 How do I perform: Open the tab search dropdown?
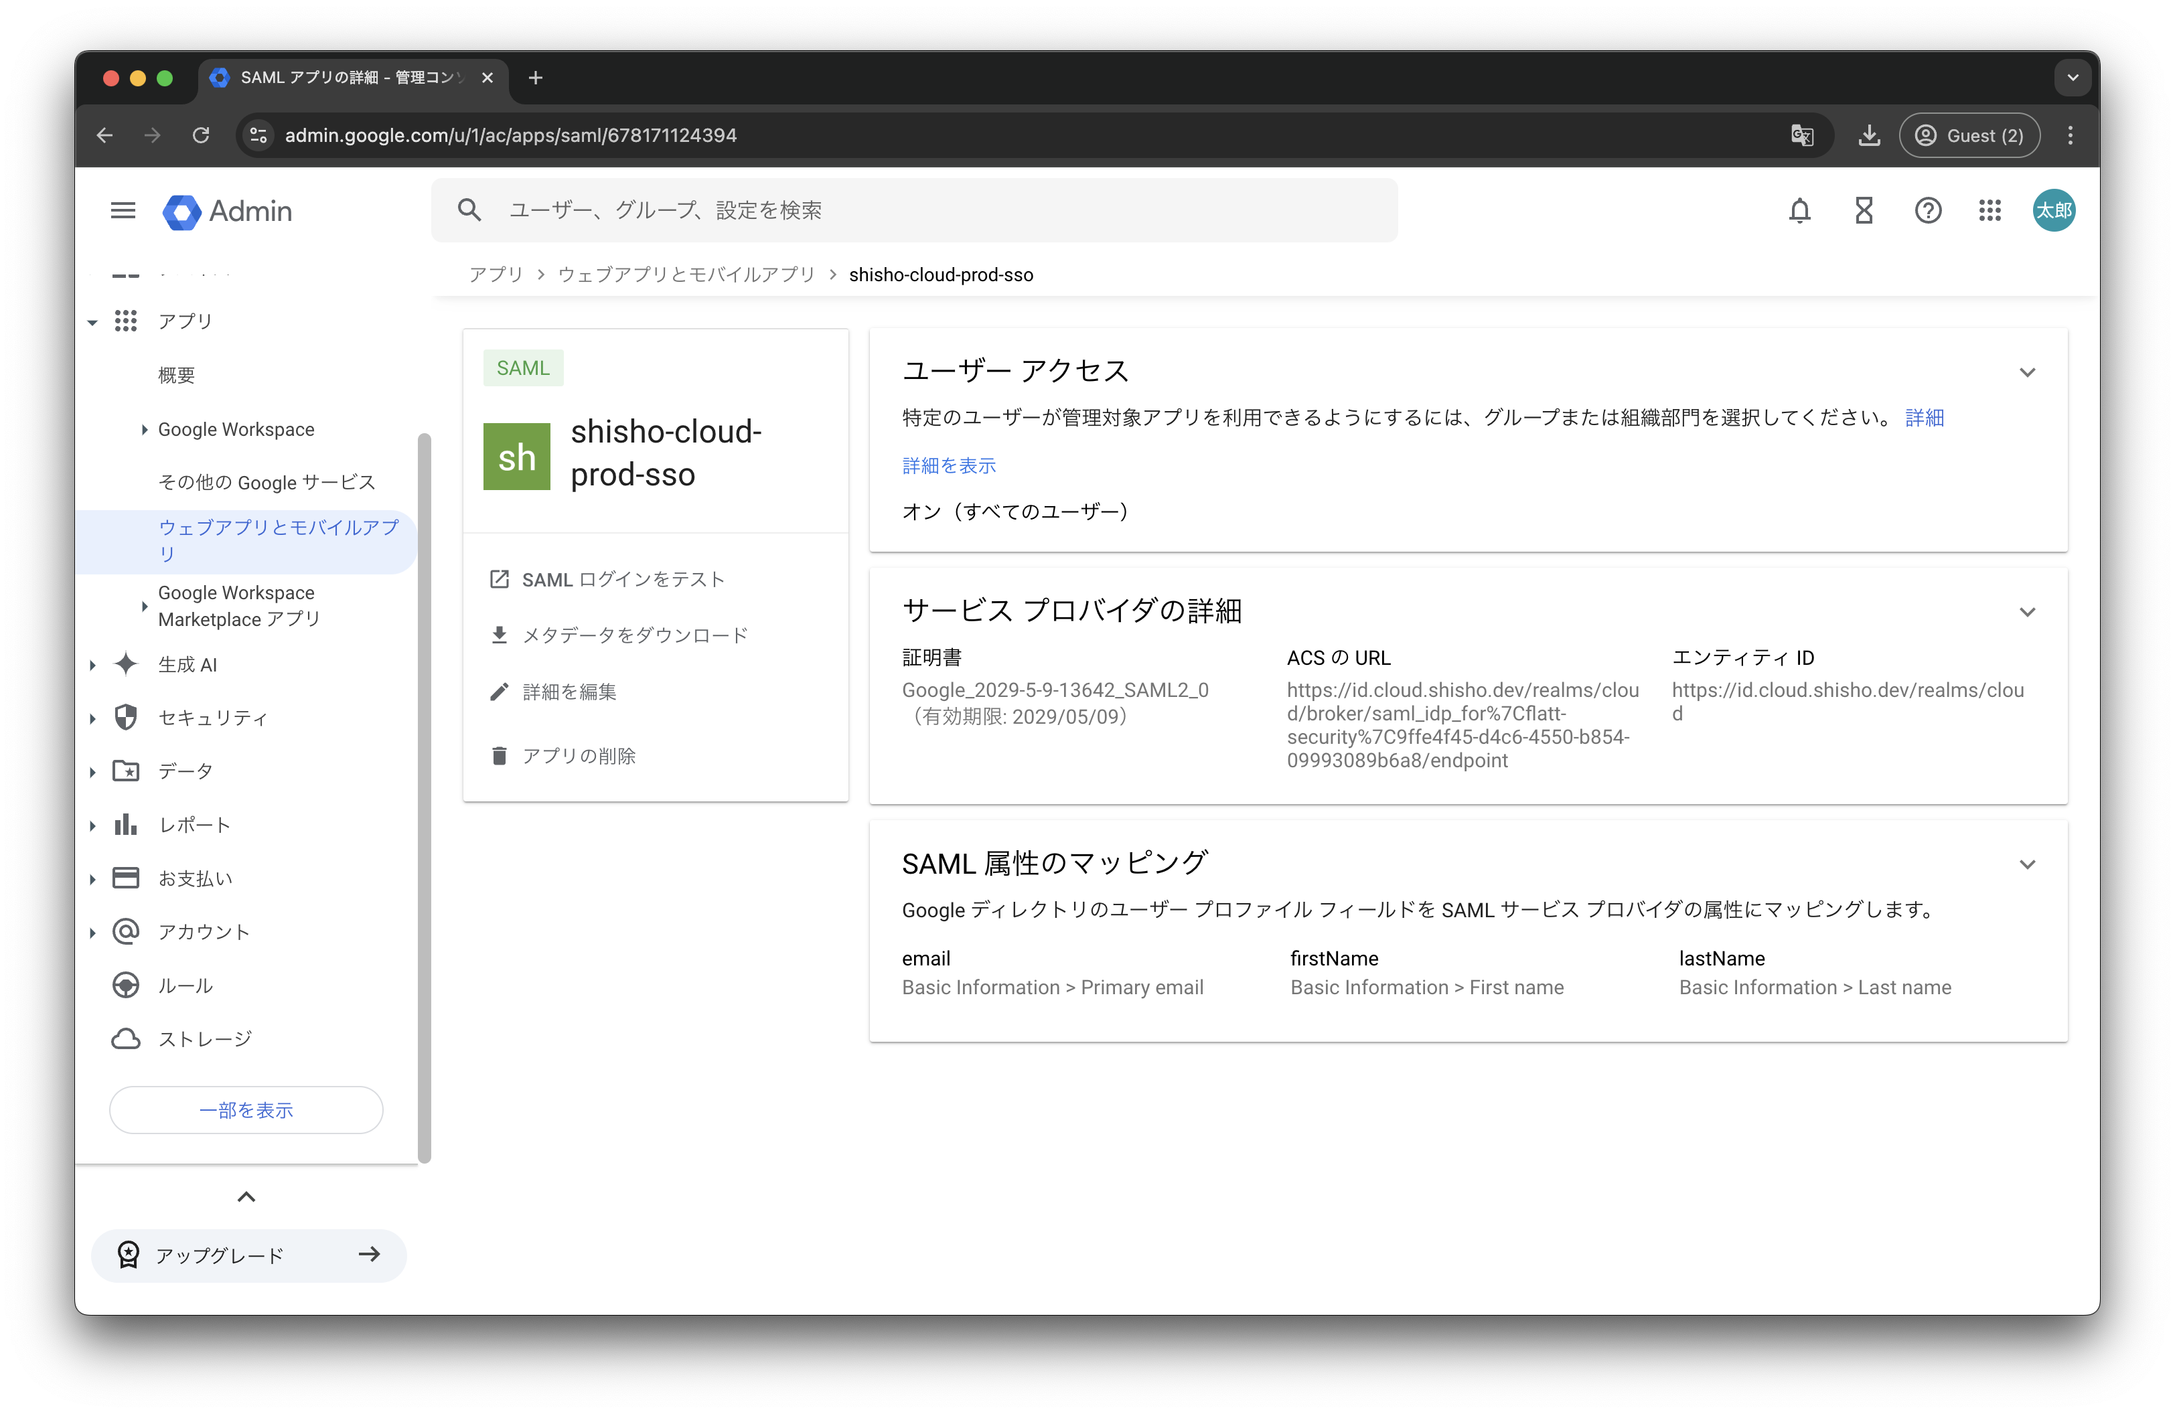pyautogui.click(x=2072, y=78)
